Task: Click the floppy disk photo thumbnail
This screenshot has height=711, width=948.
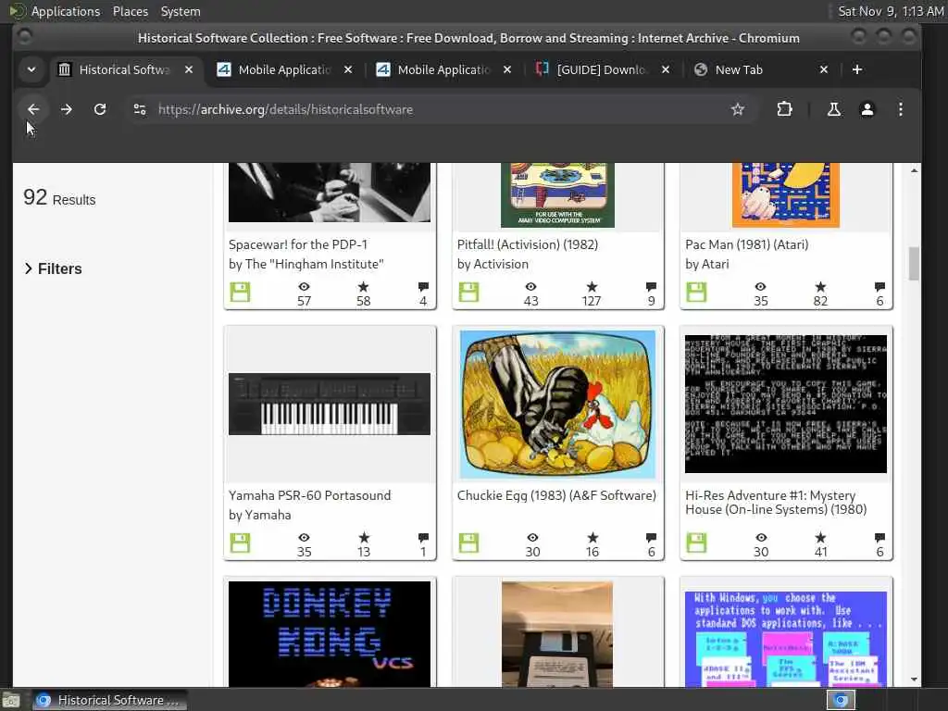Action: (557, 633)
